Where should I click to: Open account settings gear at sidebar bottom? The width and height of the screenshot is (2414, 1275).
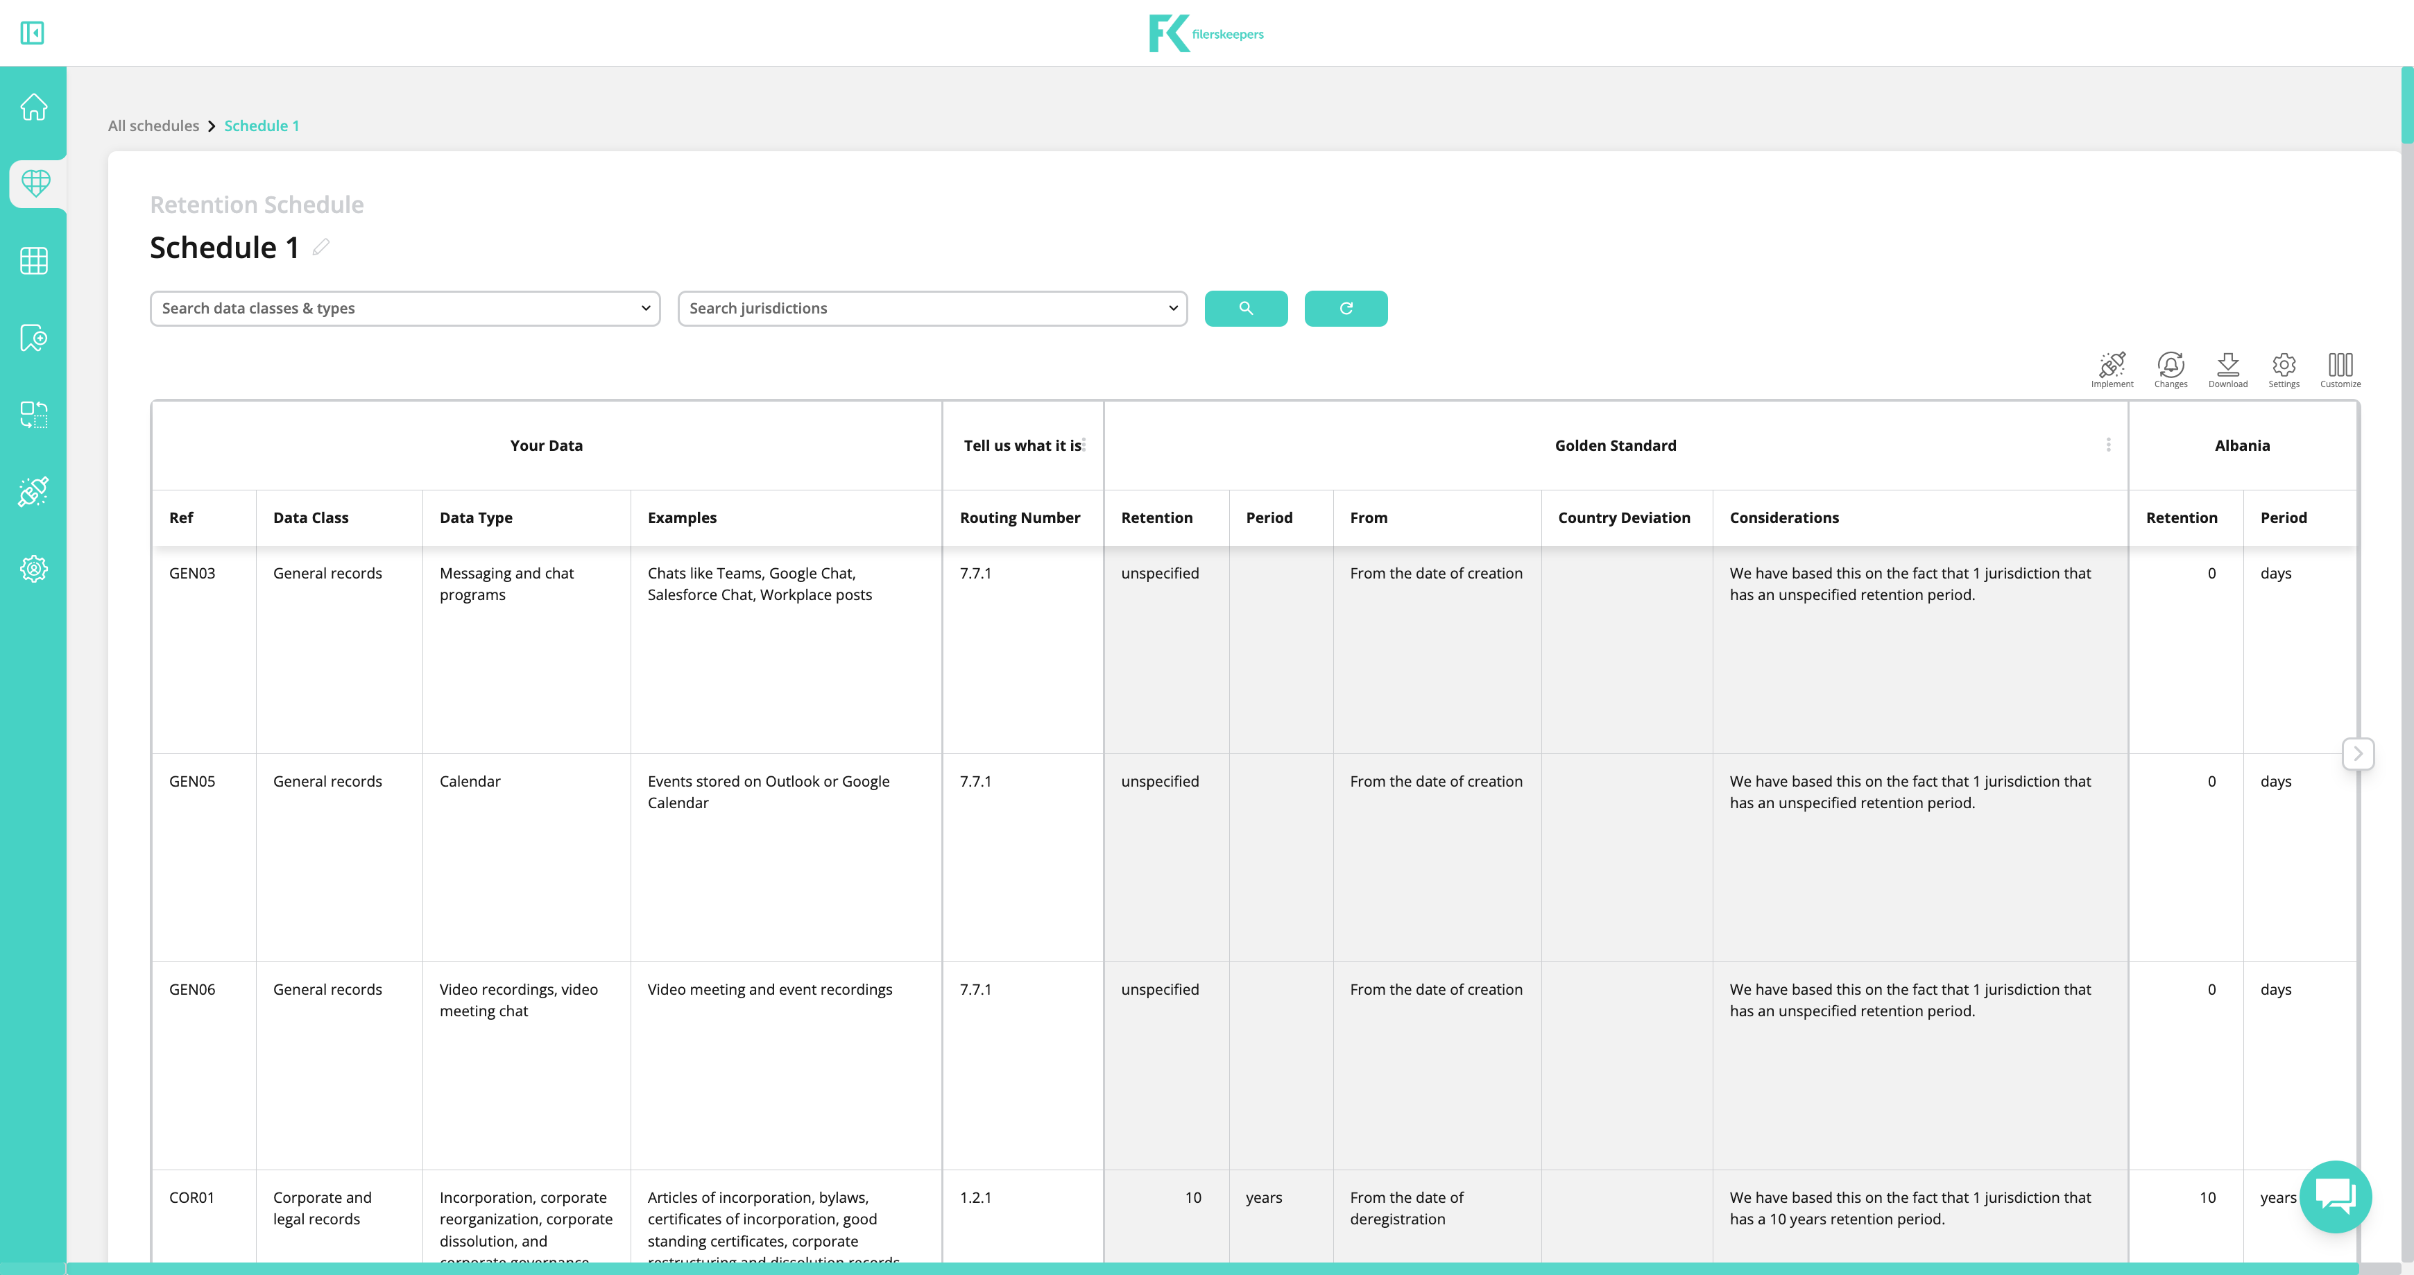pyautogui.click(x=34, y=569)
